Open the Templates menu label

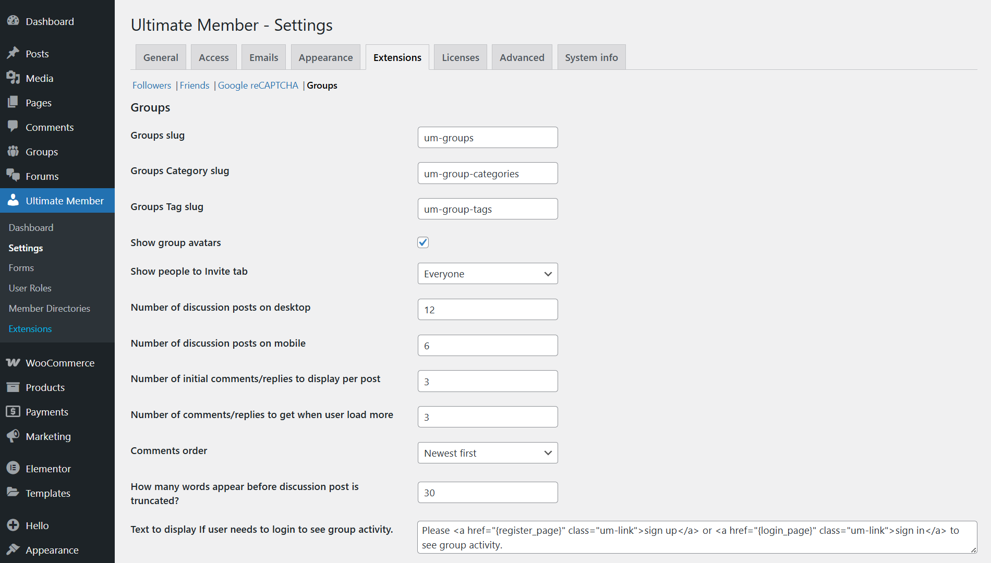click(x=48, y=493)
